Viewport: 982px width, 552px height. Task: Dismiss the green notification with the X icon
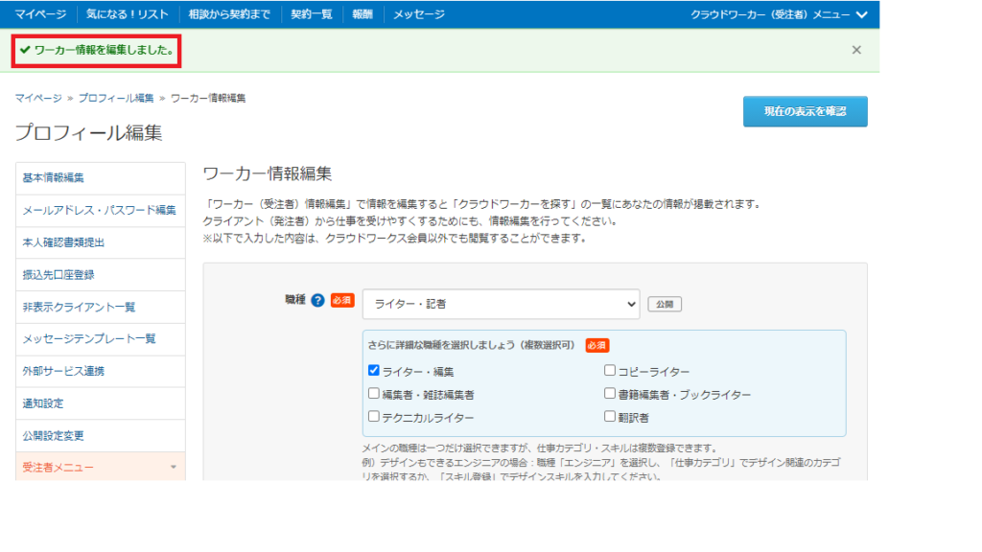point(856,50)
